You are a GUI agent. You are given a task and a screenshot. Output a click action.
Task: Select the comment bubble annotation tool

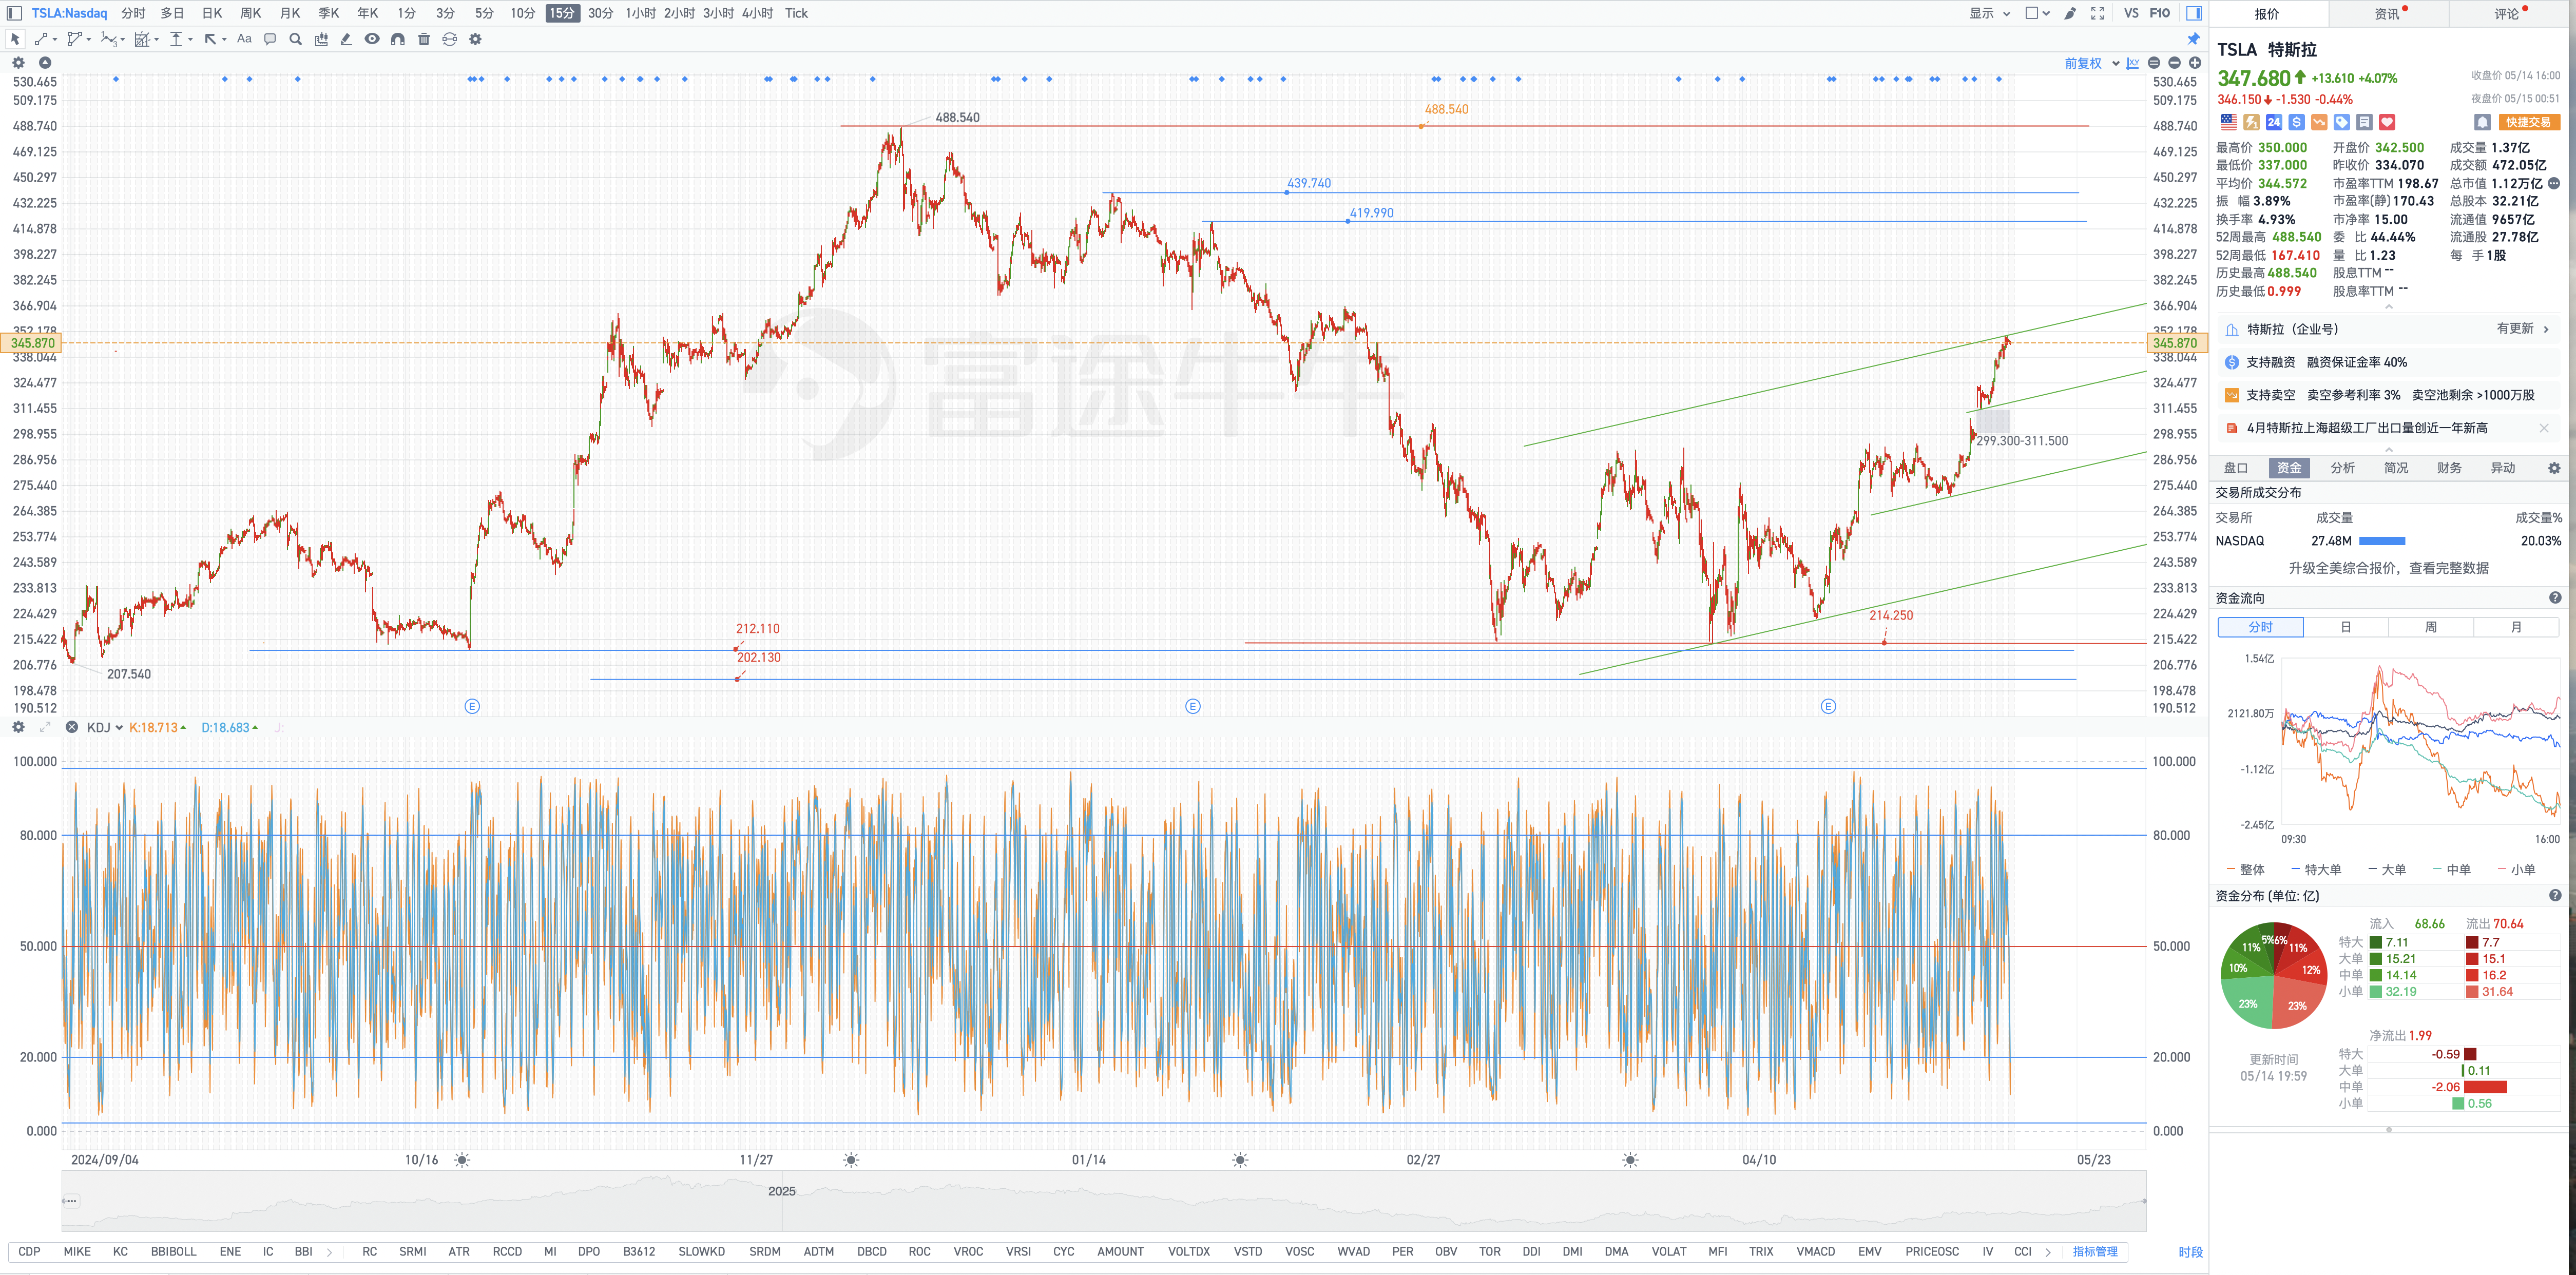[270, 39]
